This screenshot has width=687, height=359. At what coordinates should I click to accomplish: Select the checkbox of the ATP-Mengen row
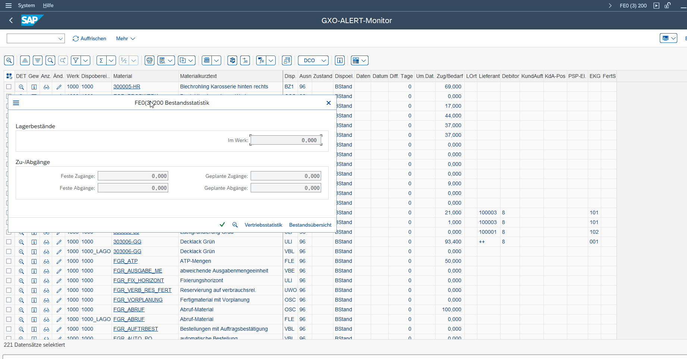pos(9,261)
